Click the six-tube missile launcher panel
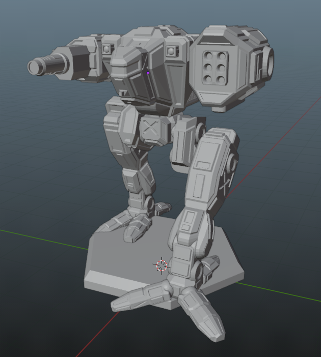Viewport: 321px width, 357px height. tap(215, 68)
